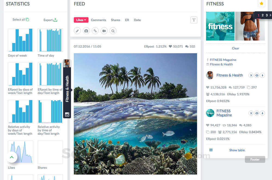Viewport: 272px width, 180px height.
Task: Click the gold star favorite icon
Action: [261, 4]
